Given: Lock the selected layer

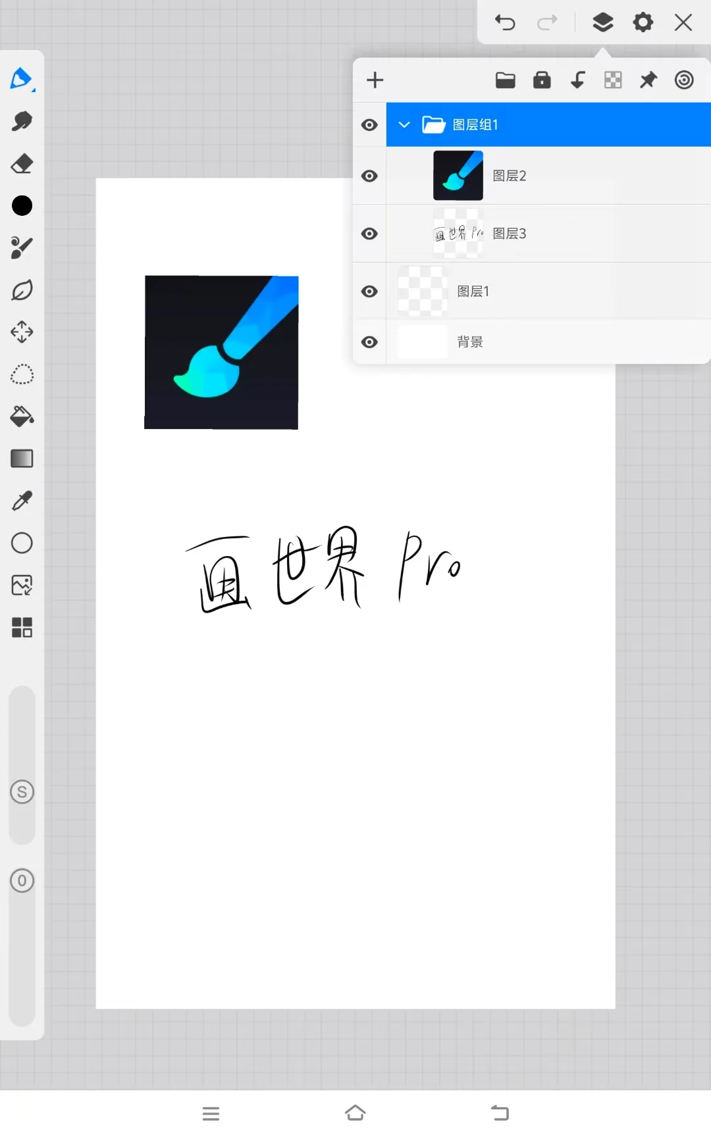Looking at the screenshot, I should 542,80.
